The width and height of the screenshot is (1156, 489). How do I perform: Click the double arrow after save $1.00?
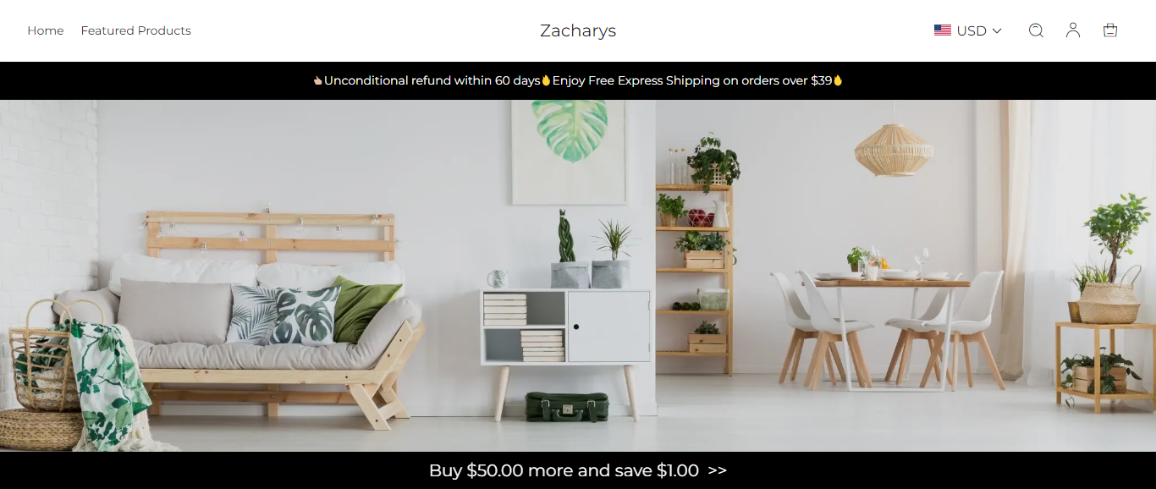(717, 470)
